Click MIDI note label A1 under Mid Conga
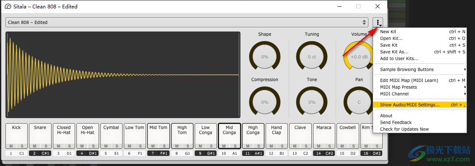This screenshot has width=475, height=166. tap(235, 153)
